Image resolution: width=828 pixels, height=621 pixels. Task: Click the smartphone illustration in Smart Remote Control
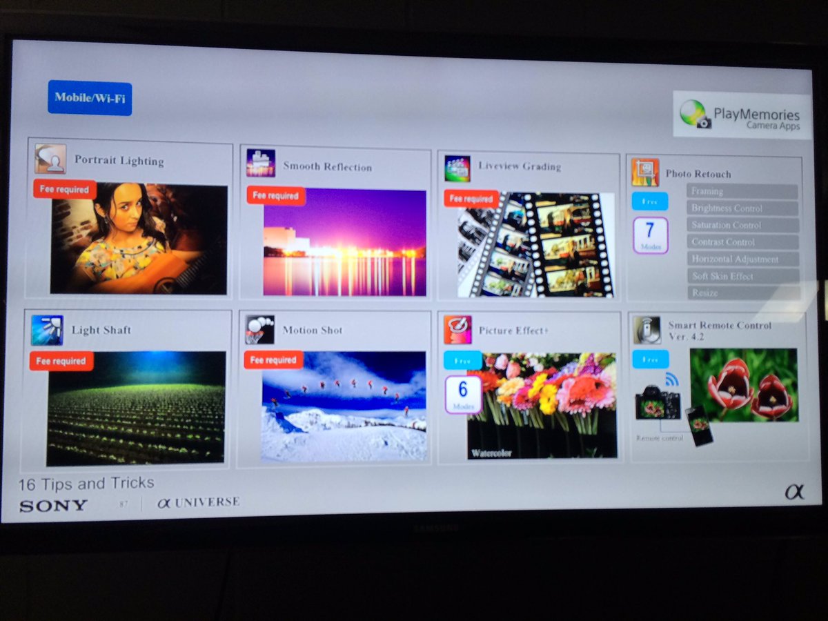pos(700,425)
